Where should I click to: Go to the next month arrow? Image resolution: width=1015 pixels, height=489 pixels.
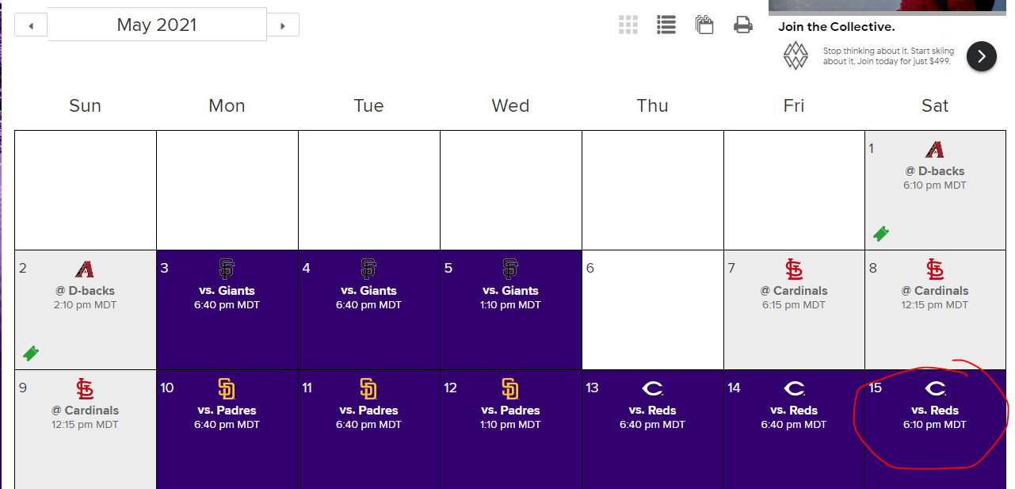[283, 25]
